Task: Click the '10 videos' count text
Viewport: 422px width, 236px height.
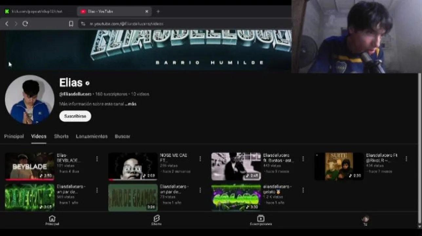Action: coord(140,94)
